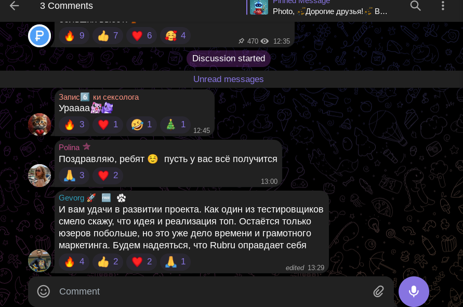Viewport: 463px width, 307px height.
Task: Open the emoji picker smiley icon
Action: 44,291
